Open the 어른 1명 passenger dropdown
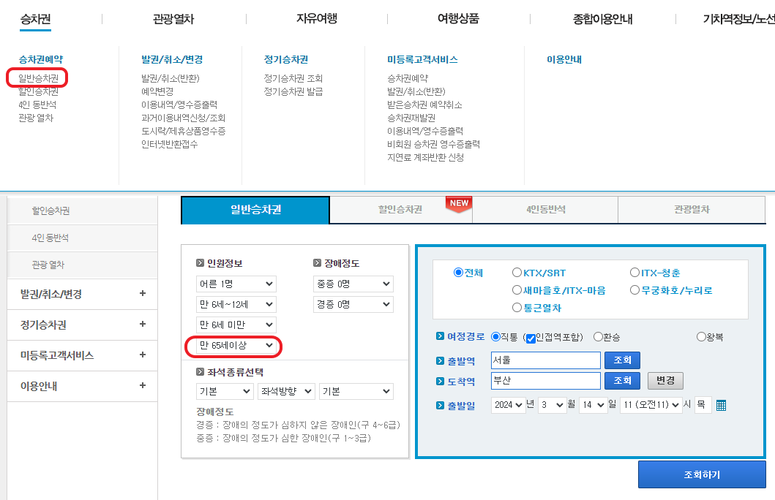 236,284
